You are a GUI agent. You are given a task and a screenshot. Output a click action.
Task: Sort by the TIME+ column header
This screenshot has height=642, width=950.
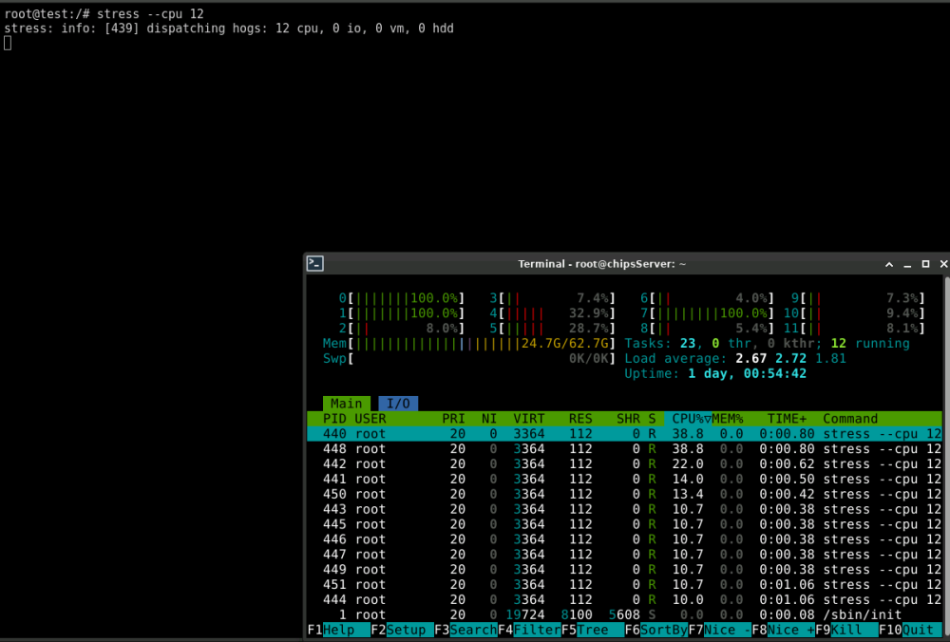click(x=787, y=419)
